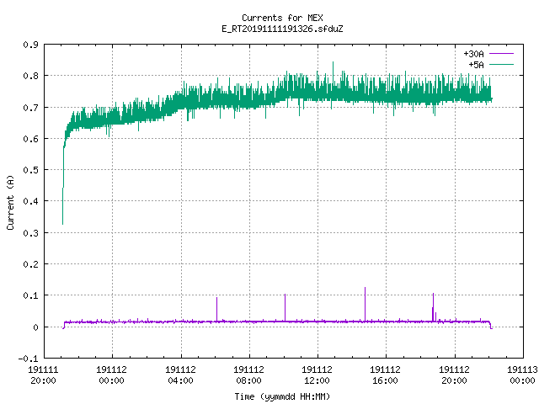Click the 0.7 y-axis tick label
The height and width of the screenshot is (404, 539).
tap(31, 108)
